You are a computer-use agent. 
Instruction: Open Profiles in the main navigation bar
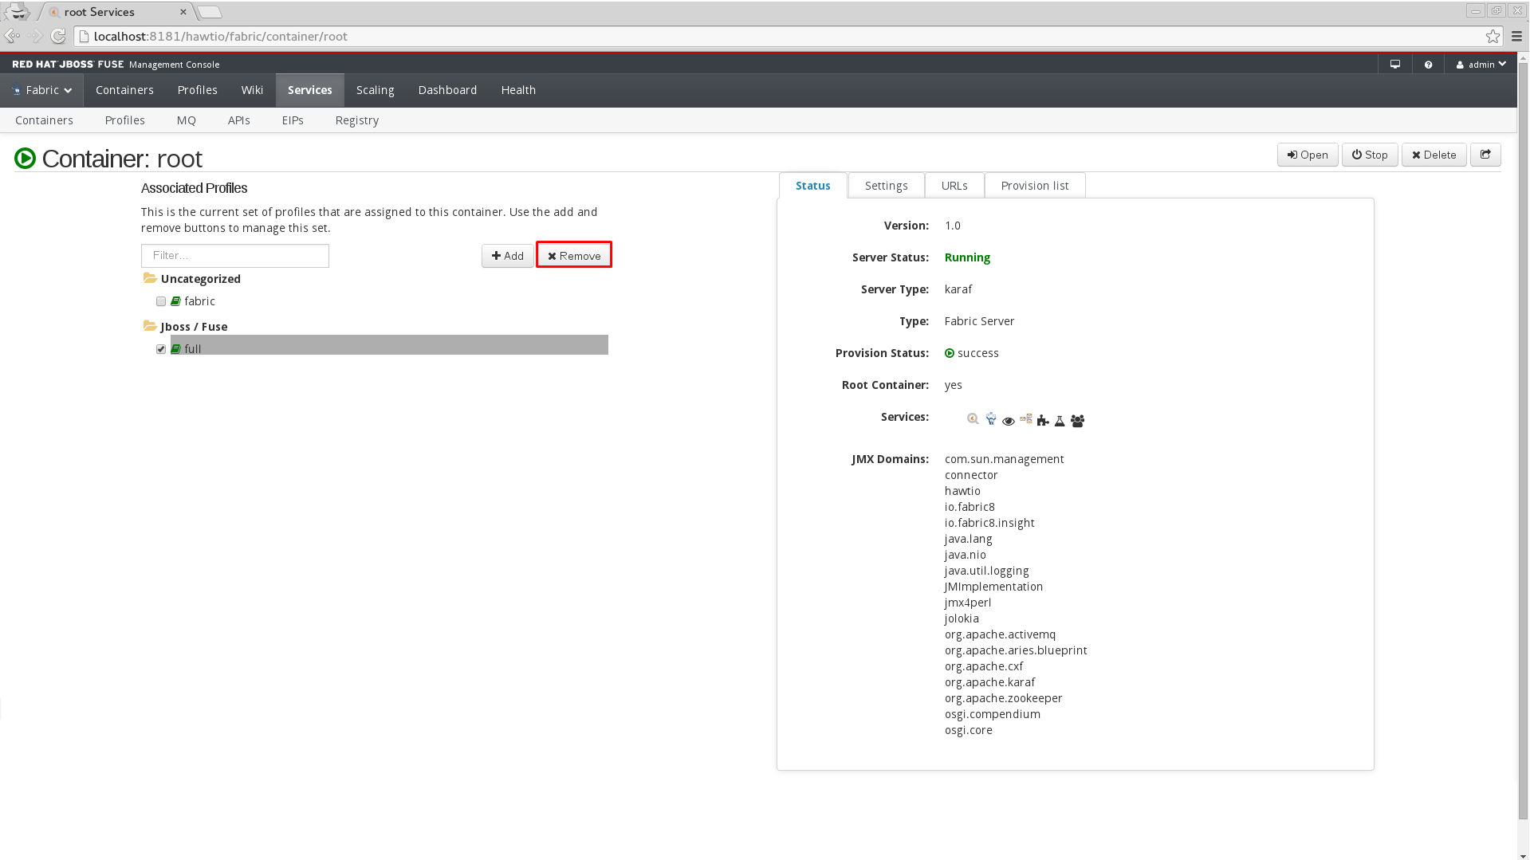(197, 90)
